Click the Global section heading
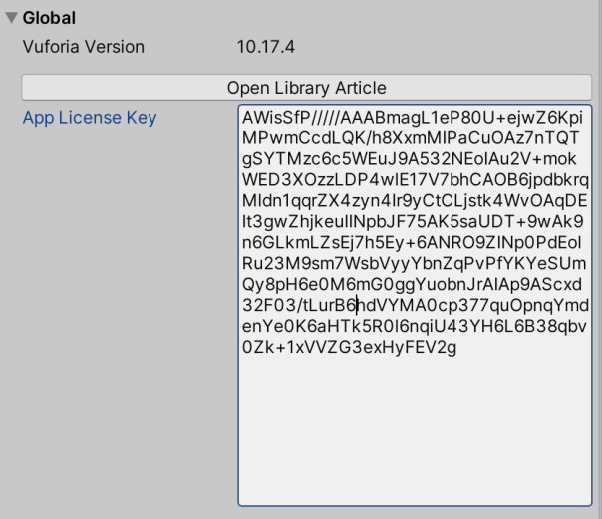The image size is (602, 519). click(49, 18)
